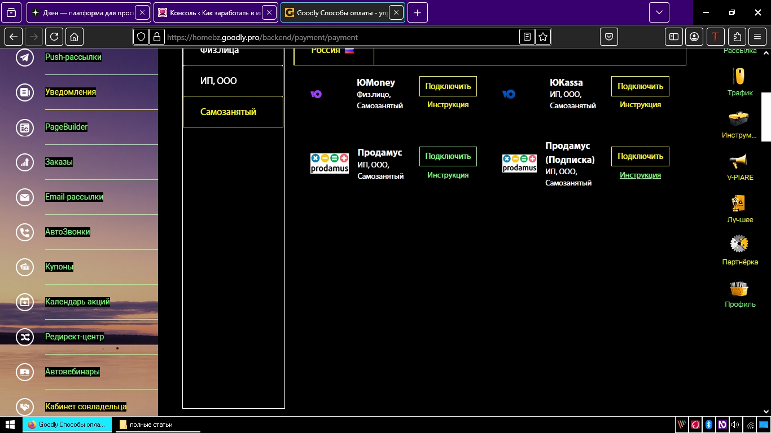The image size is (771, 433).
Task: Click the Bluetooth tray icon
Action: [709, 425]
